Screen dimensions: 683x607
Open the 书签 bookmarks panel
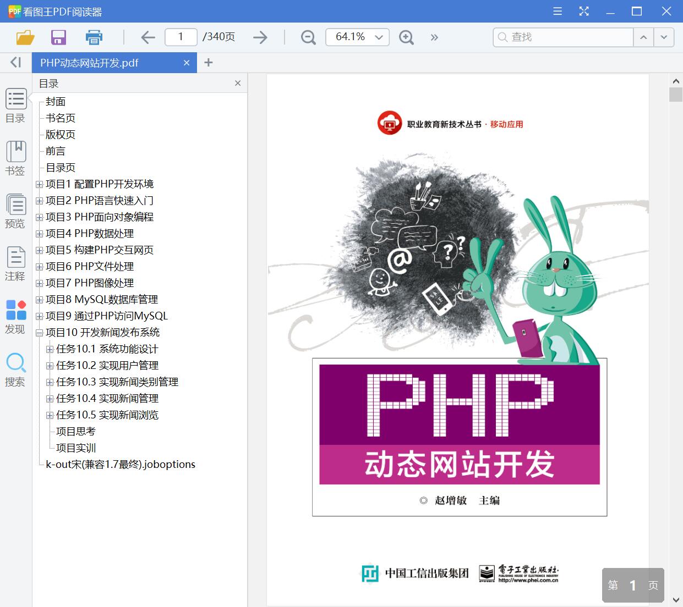(x=15, y=159)
